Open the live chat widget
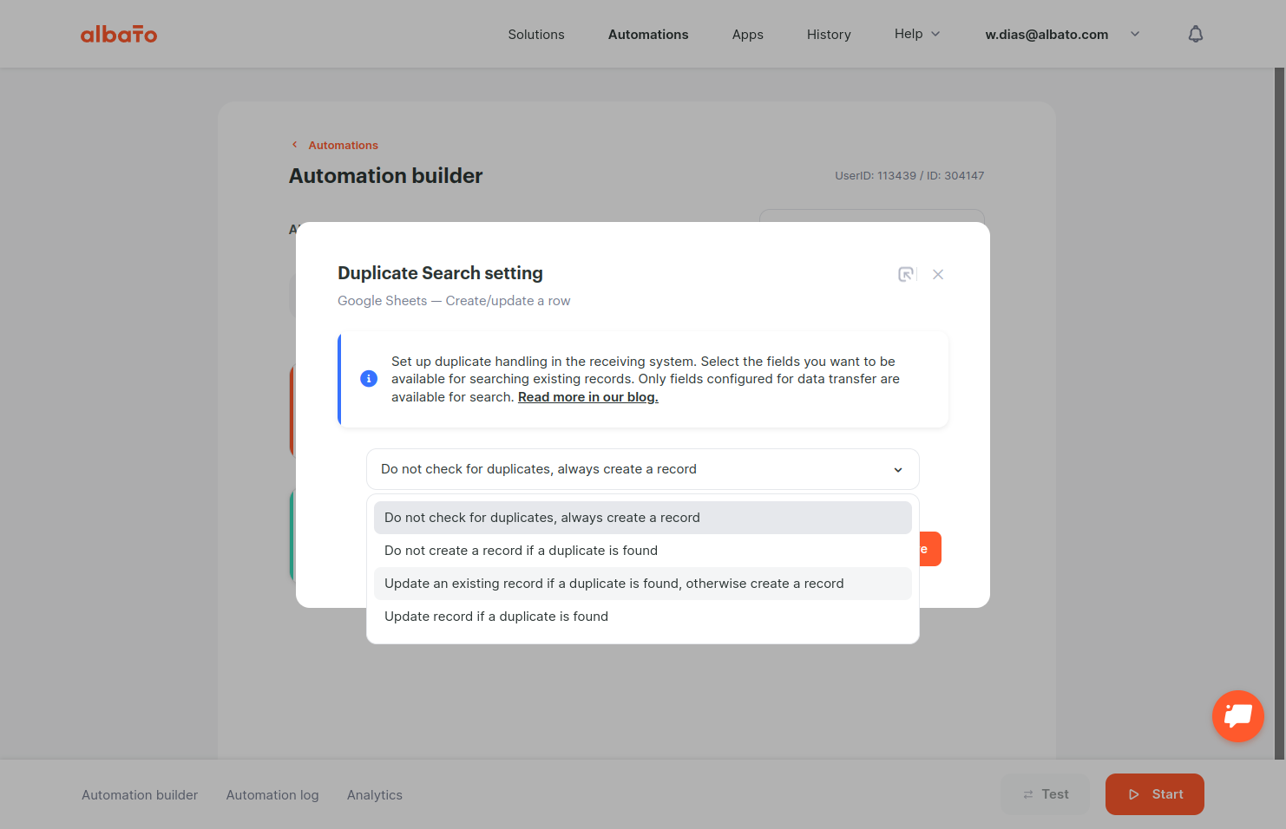This screenshot has height=829, width=1286. [x=1238, y=716]
